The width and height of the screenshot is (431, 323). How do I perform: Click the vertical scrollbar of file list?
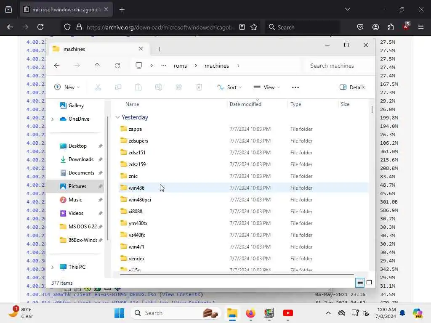click(x=372, y=109)
